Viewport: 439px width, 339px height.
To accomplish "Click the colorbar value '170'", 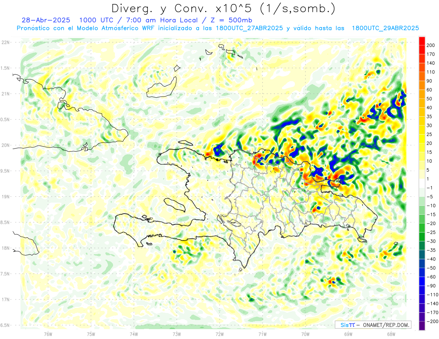I will point(431,54).
